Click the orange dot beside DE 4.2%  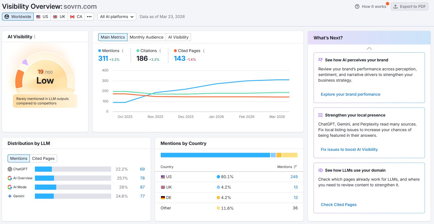pos(218,198)
